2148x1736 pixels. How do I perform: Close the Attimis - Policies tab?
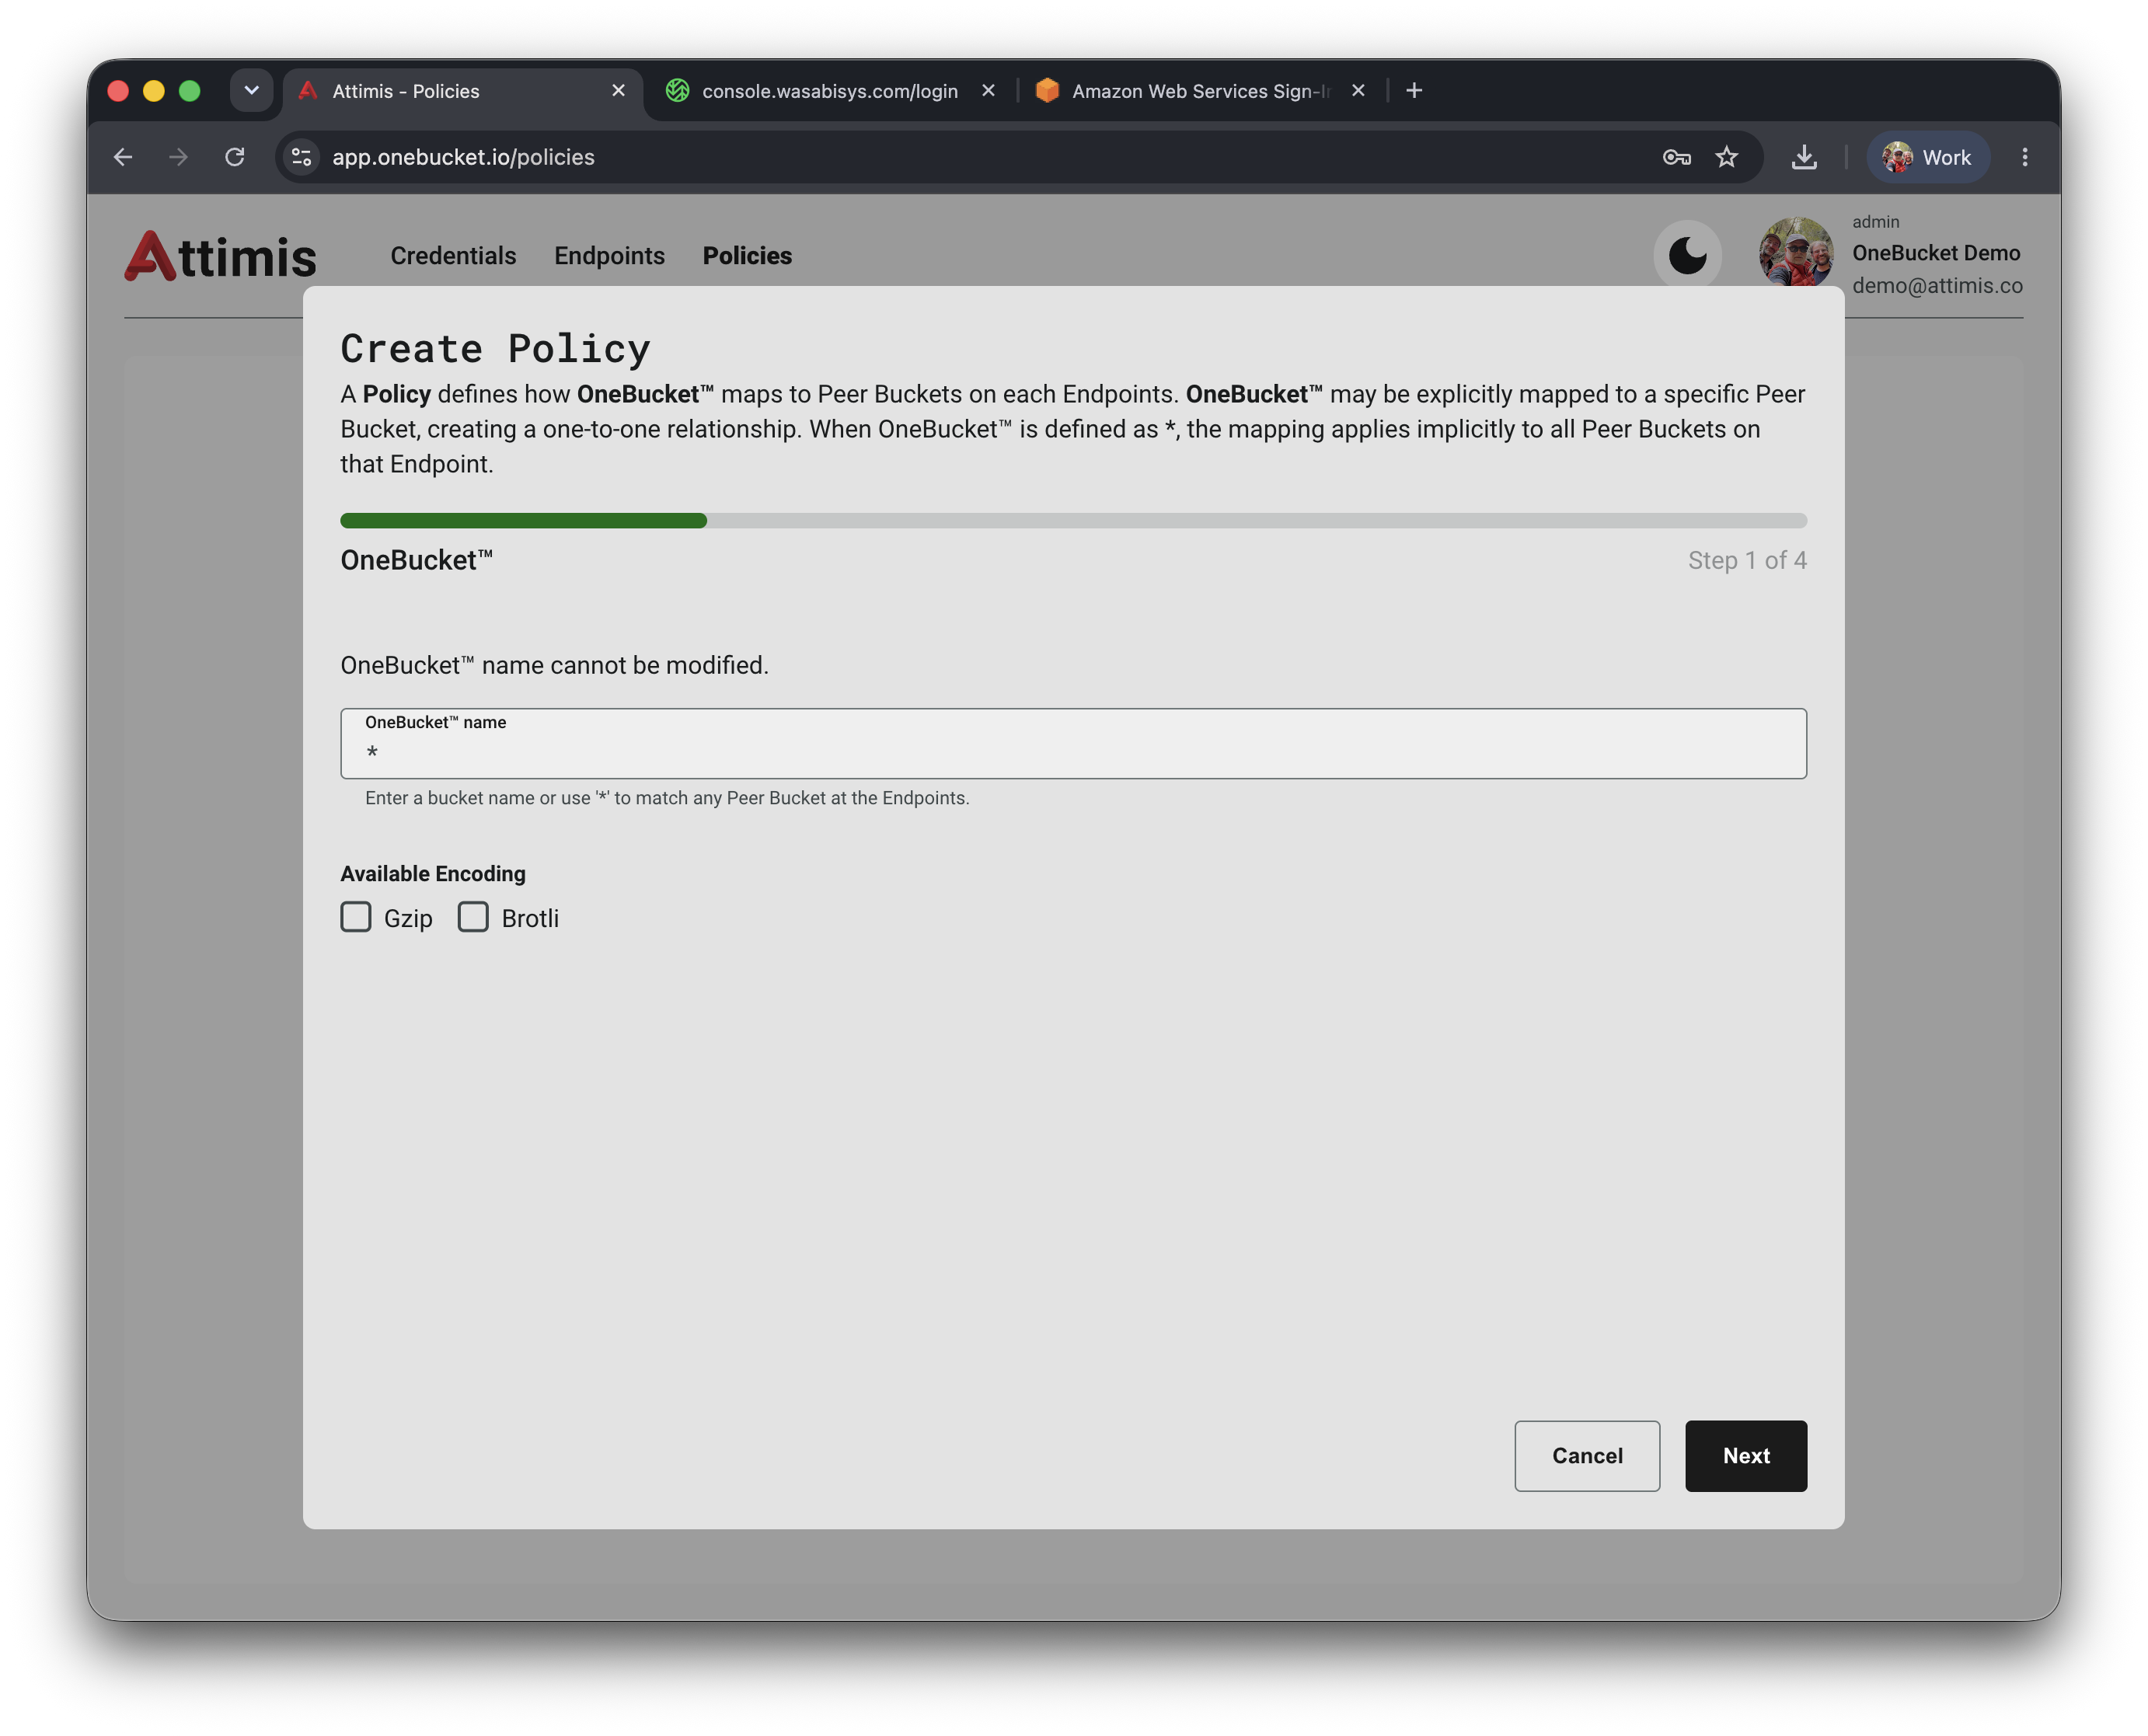618,91
